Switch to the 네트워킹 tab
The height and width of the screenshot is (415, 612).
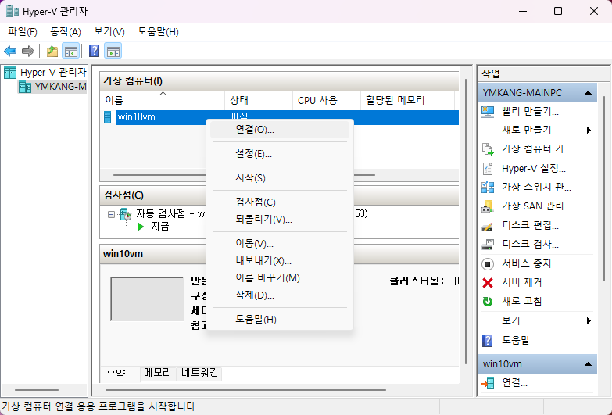click(199, 373)
